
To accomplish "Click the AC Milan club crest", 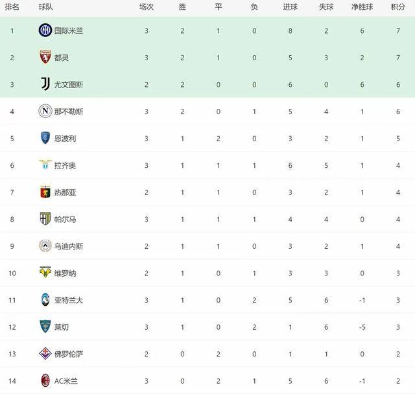I will (x=45, y=380).
